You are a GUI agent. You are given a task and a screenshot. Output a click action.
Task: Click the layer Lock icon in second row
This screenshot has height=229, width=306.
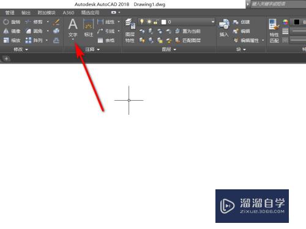click(x=169, y=31)
